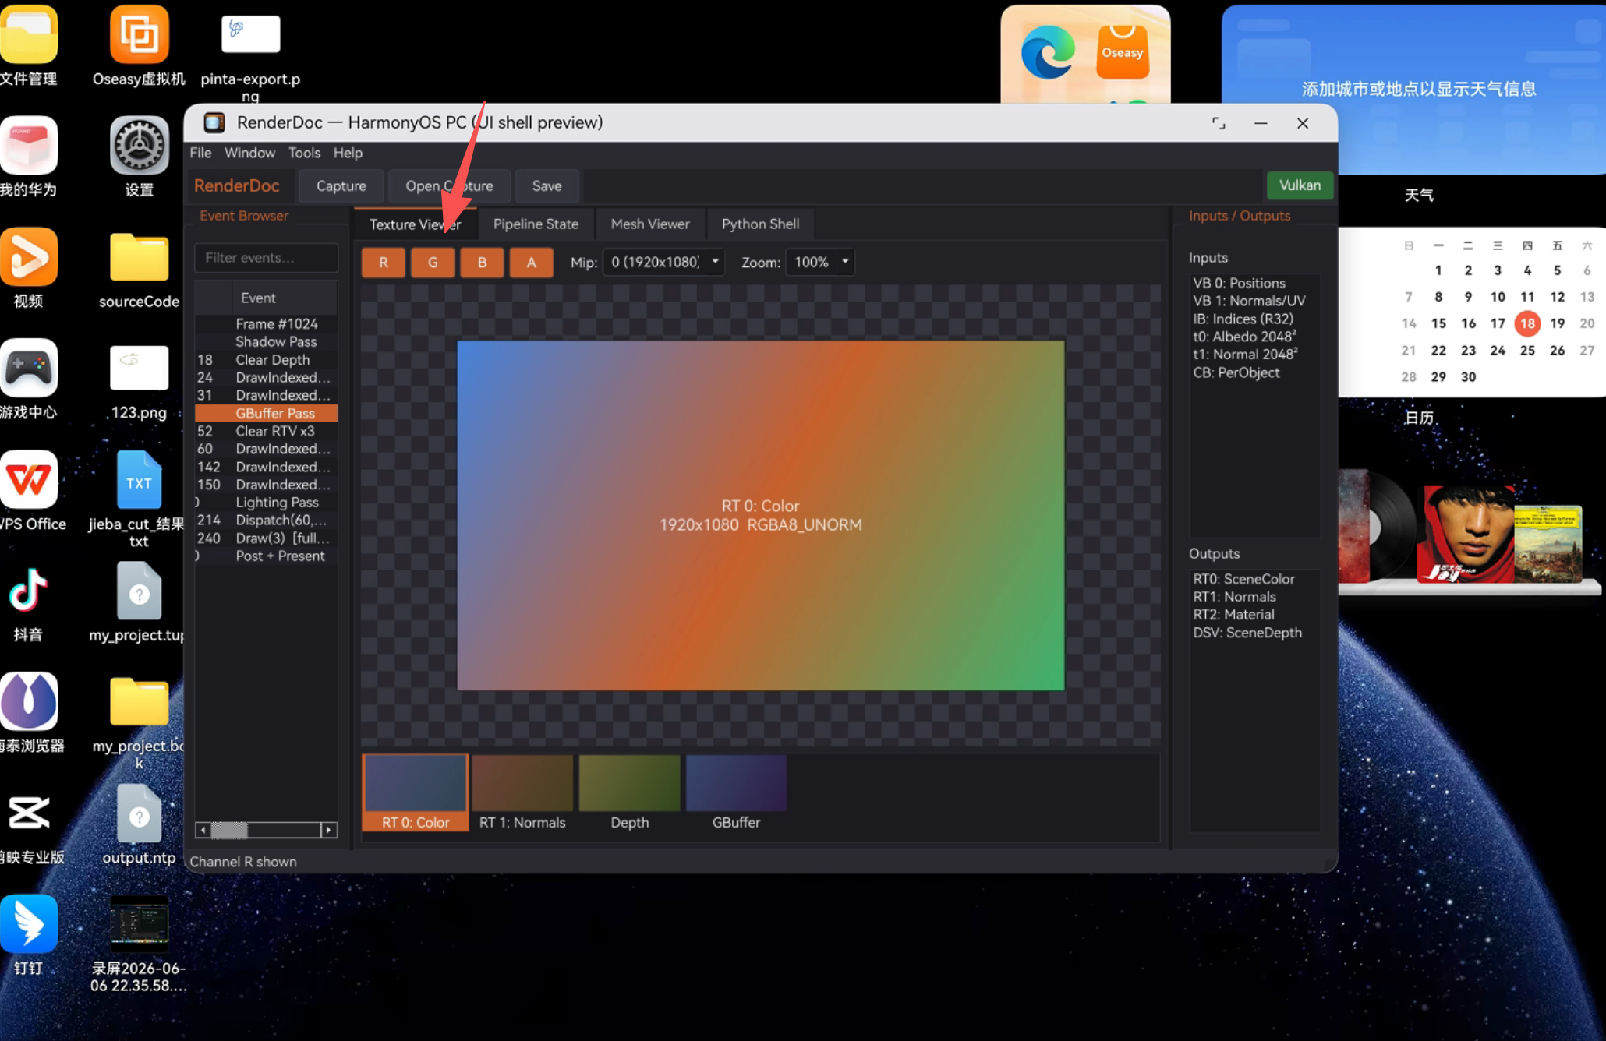1606x1041 pixels.
Task: Toggle the B channel button
Action: (482, 263)
